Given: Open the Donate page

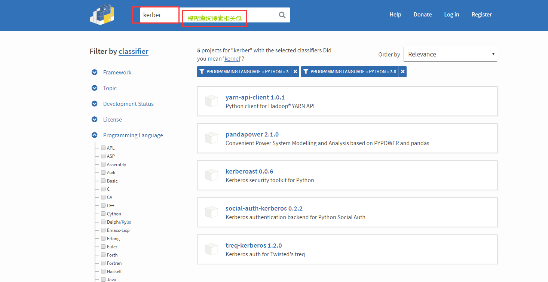Looking at the screenshot, I should click(423, 15).
